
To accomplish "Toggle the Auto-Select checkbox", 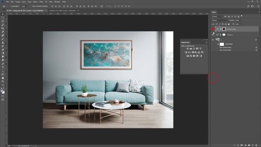I will point(10,6).
